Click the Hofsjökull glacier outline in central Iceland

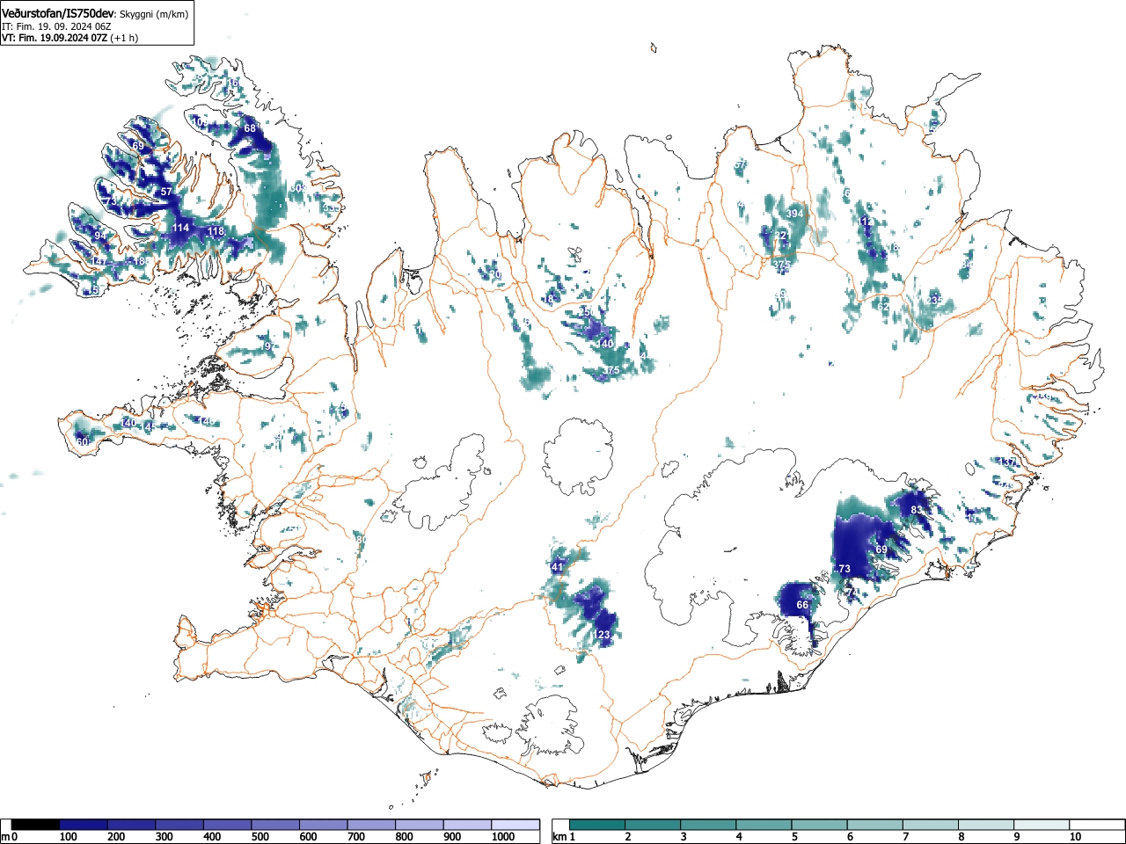pyautogui.click(x=578, y=456)
